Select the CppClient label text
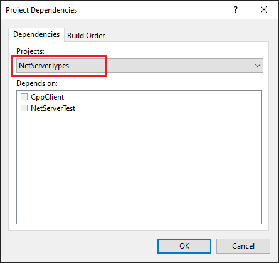Image resolution: width=279 pixels, height=263 pixels. [48, 97]
